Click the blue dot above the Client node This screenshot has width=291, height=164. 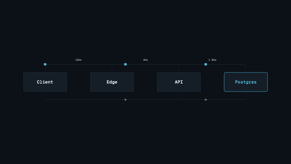(x=45, y=64)
